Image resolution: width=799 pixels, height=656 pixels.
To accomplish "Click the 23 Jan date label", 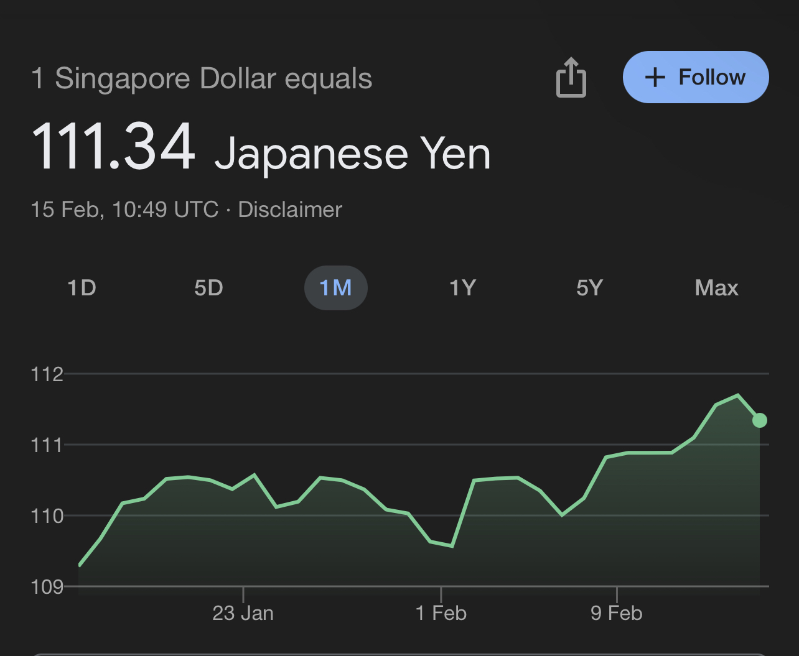I will [x=243, y=613].
